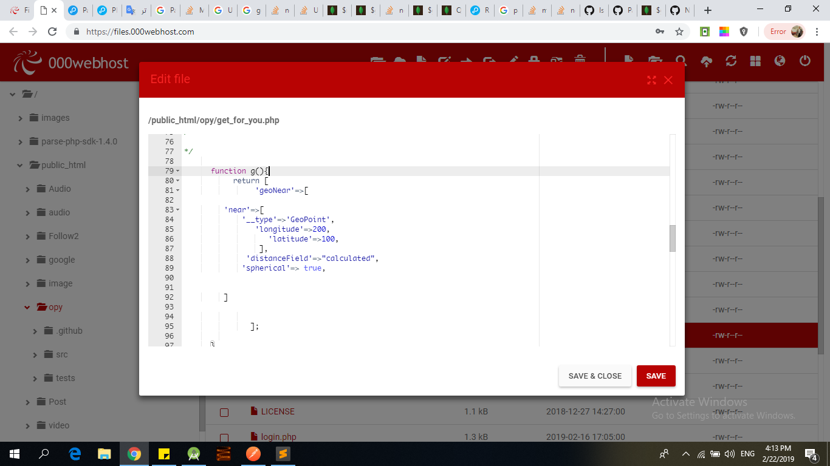830x466 pixels.
Task: Expand the images folder chevron
Action: pos(21,118)
